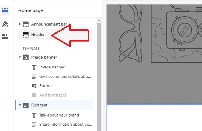Click the Announcement bar section icon

coord(26,24)
